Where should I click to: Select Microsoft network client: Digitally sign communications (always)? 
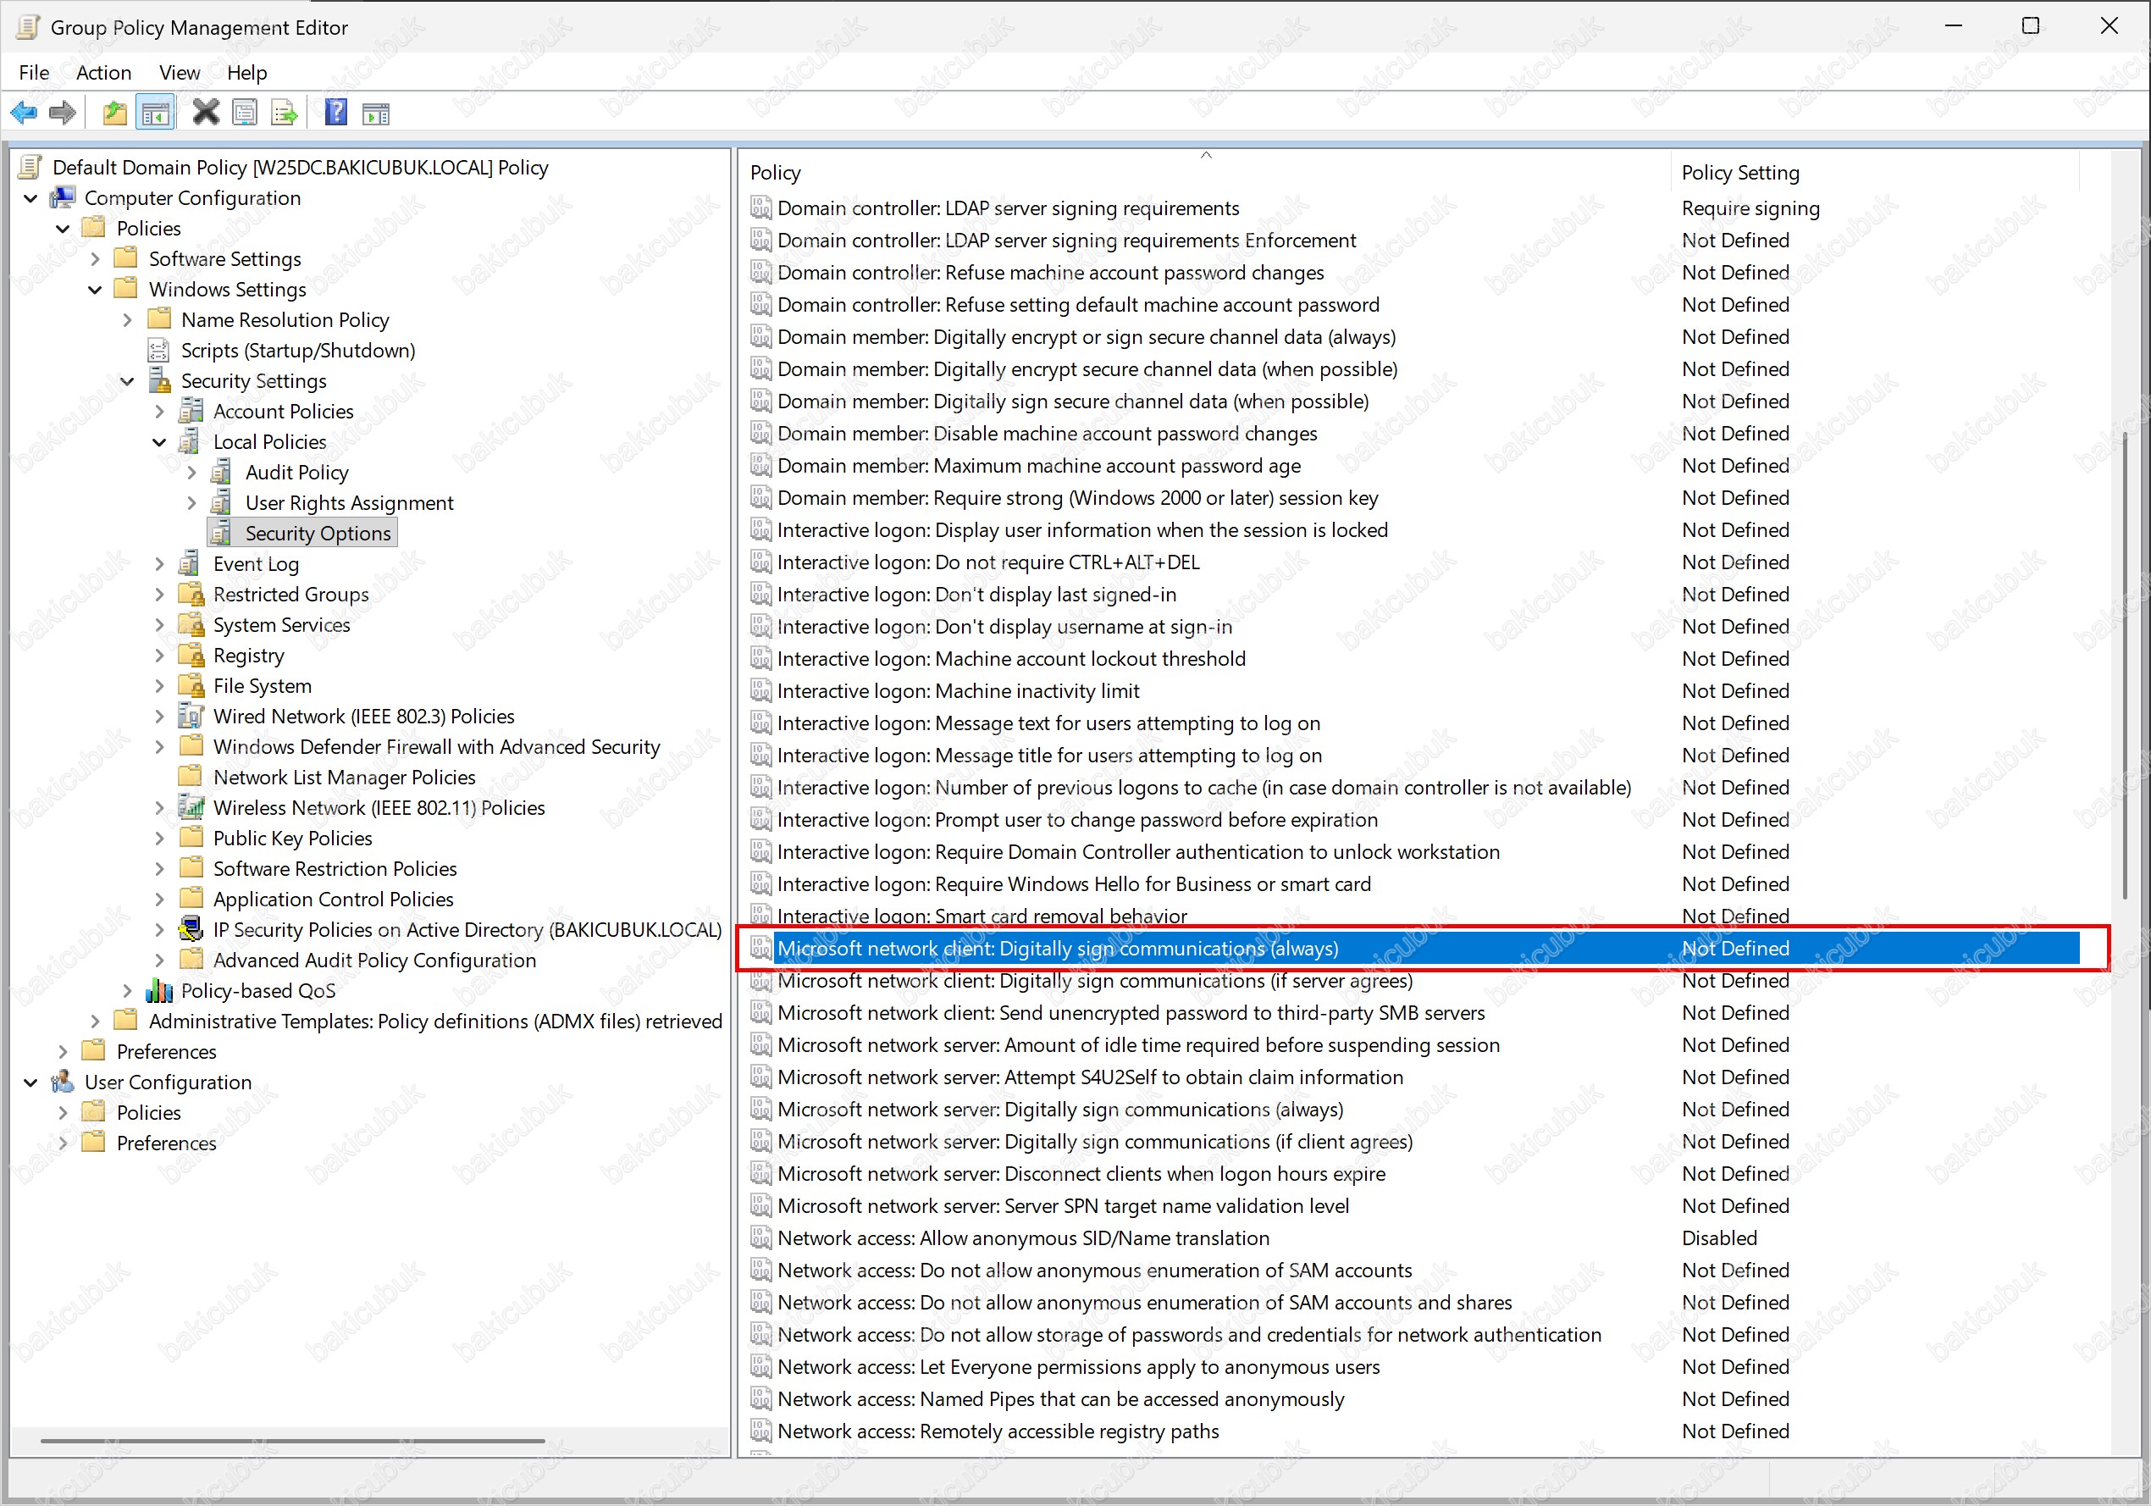pyautogui.click(x=1414, y=949)
